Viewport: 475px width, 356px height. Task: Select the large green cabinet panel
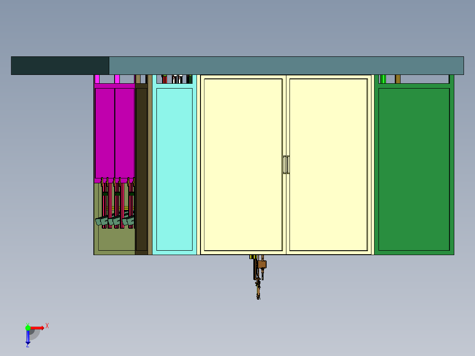pyautogui.click(x=414, y=169)
